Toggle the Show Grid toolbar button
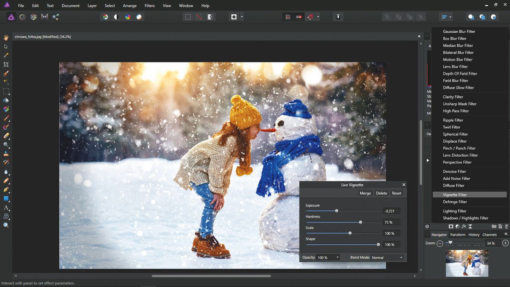 (288, 17)
